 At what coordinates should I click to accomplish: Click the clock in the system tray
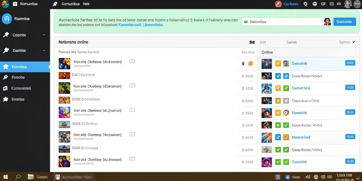[x=344, y=177]
